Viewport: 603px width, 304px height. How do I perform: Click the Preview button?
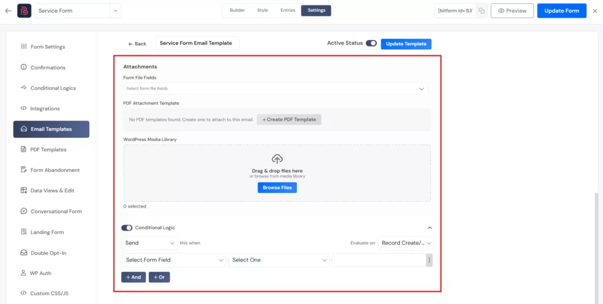coord(512,11)
